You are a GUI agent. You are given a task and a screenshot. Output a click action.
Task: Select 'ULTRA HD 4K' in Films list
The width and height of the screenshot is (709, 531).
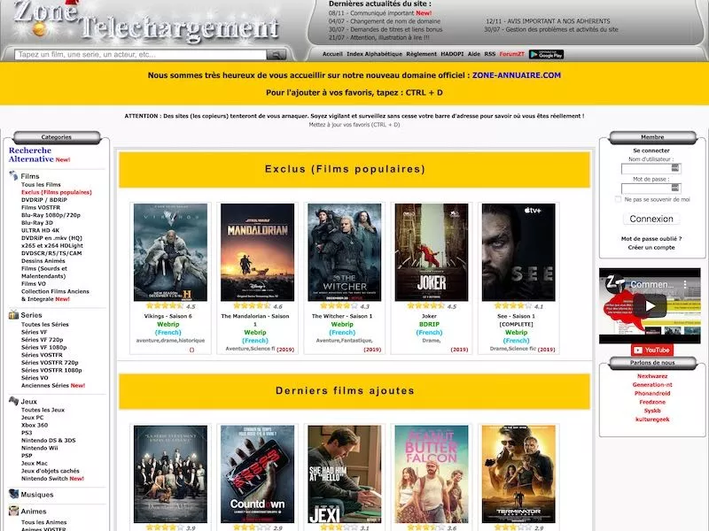point(41,229)
